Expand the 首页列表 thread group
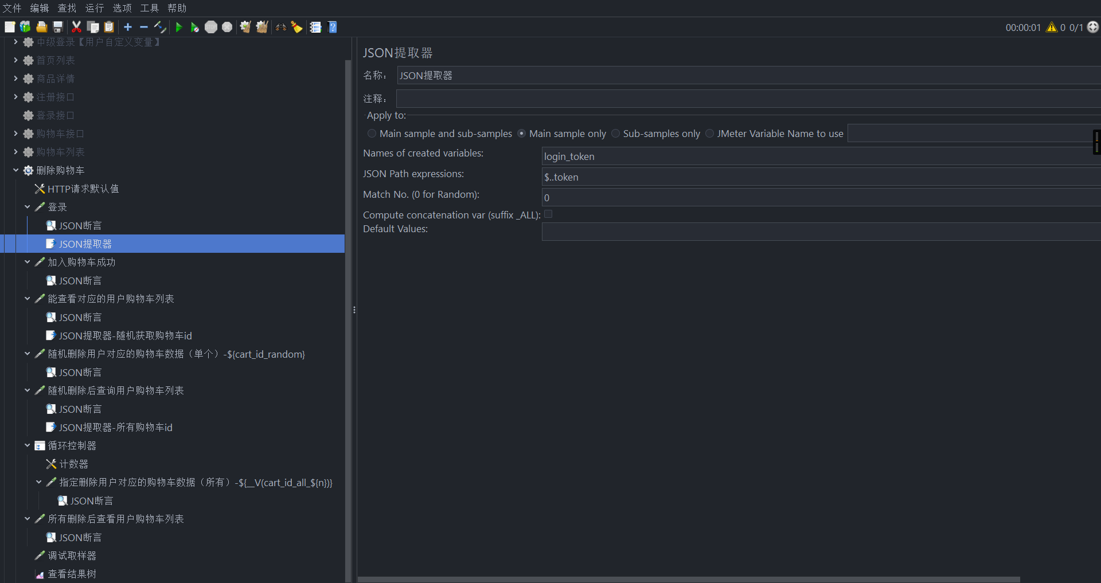This screenshot has height=583, width=1101. (16, 60)
